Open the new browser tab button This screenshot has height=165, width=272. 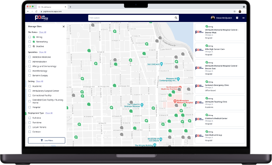click(70, 7)
